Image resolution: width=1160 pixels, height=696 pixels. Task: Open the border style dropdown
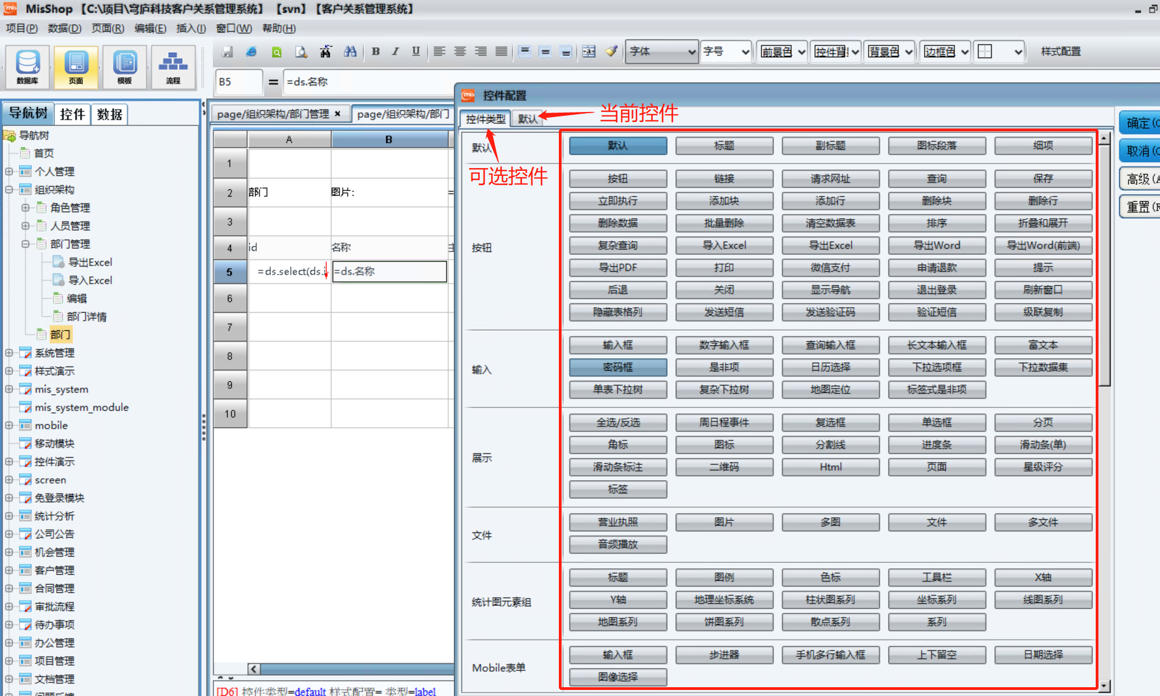(1000, 52)
